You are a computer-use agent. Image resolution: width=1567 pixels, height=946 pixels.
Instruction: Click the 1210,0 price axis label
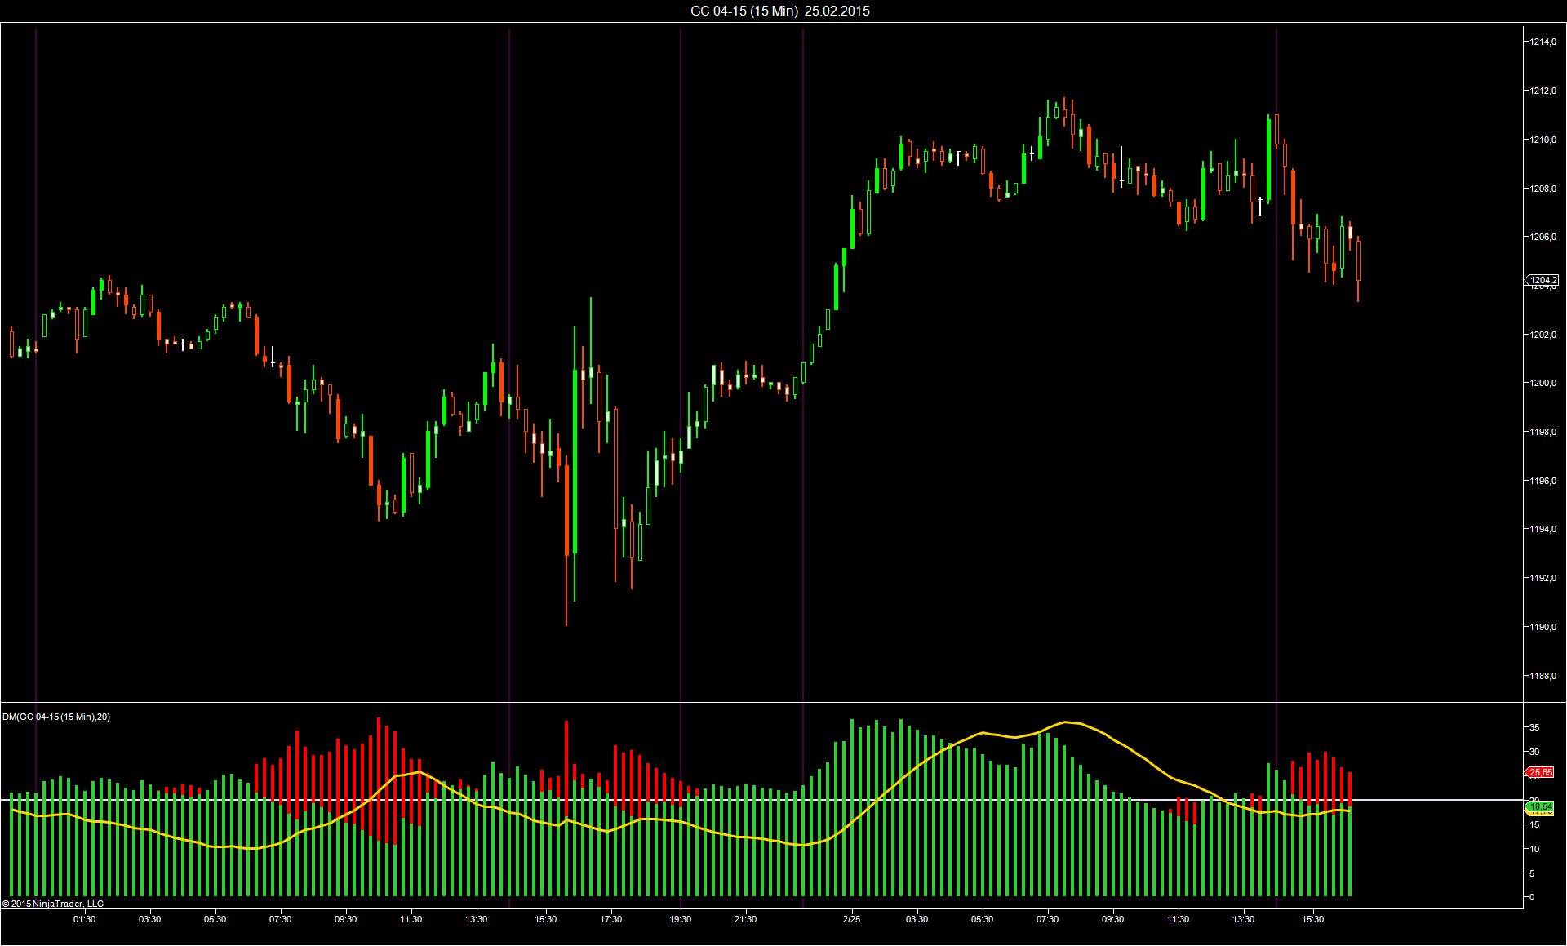coord(1543,140)
